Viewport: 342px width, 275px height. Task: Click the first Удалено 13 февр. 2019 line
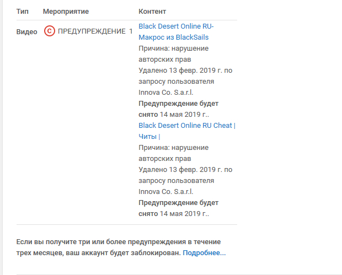pos(185,71)
